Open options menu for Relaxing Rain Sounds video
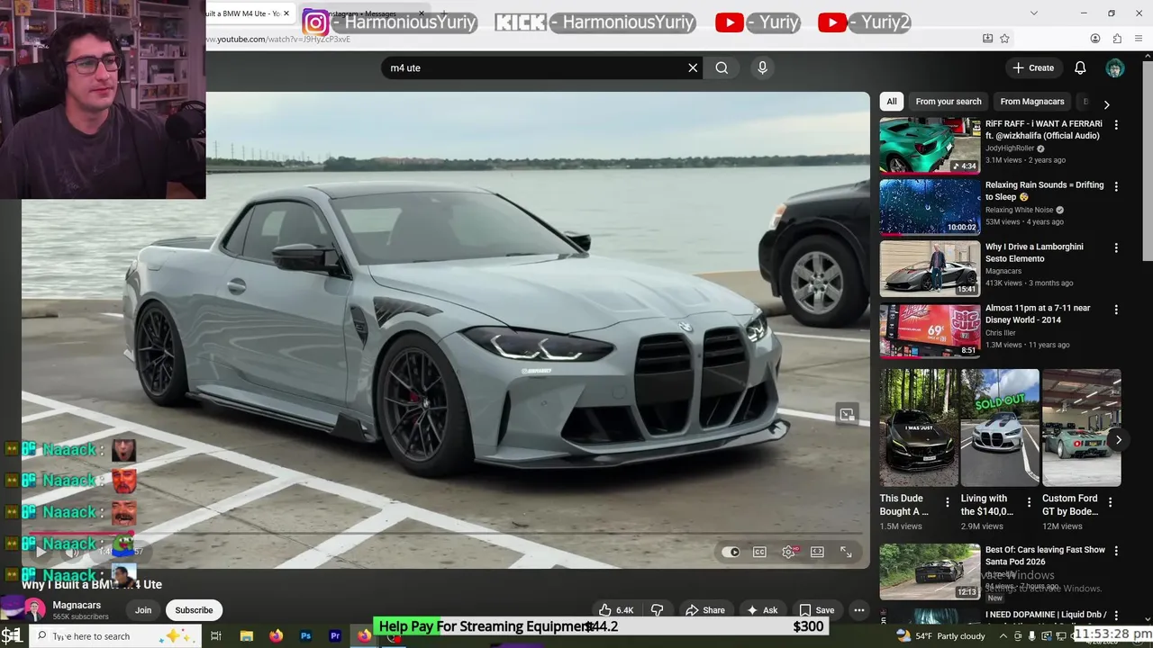 tap(1116, 186)
